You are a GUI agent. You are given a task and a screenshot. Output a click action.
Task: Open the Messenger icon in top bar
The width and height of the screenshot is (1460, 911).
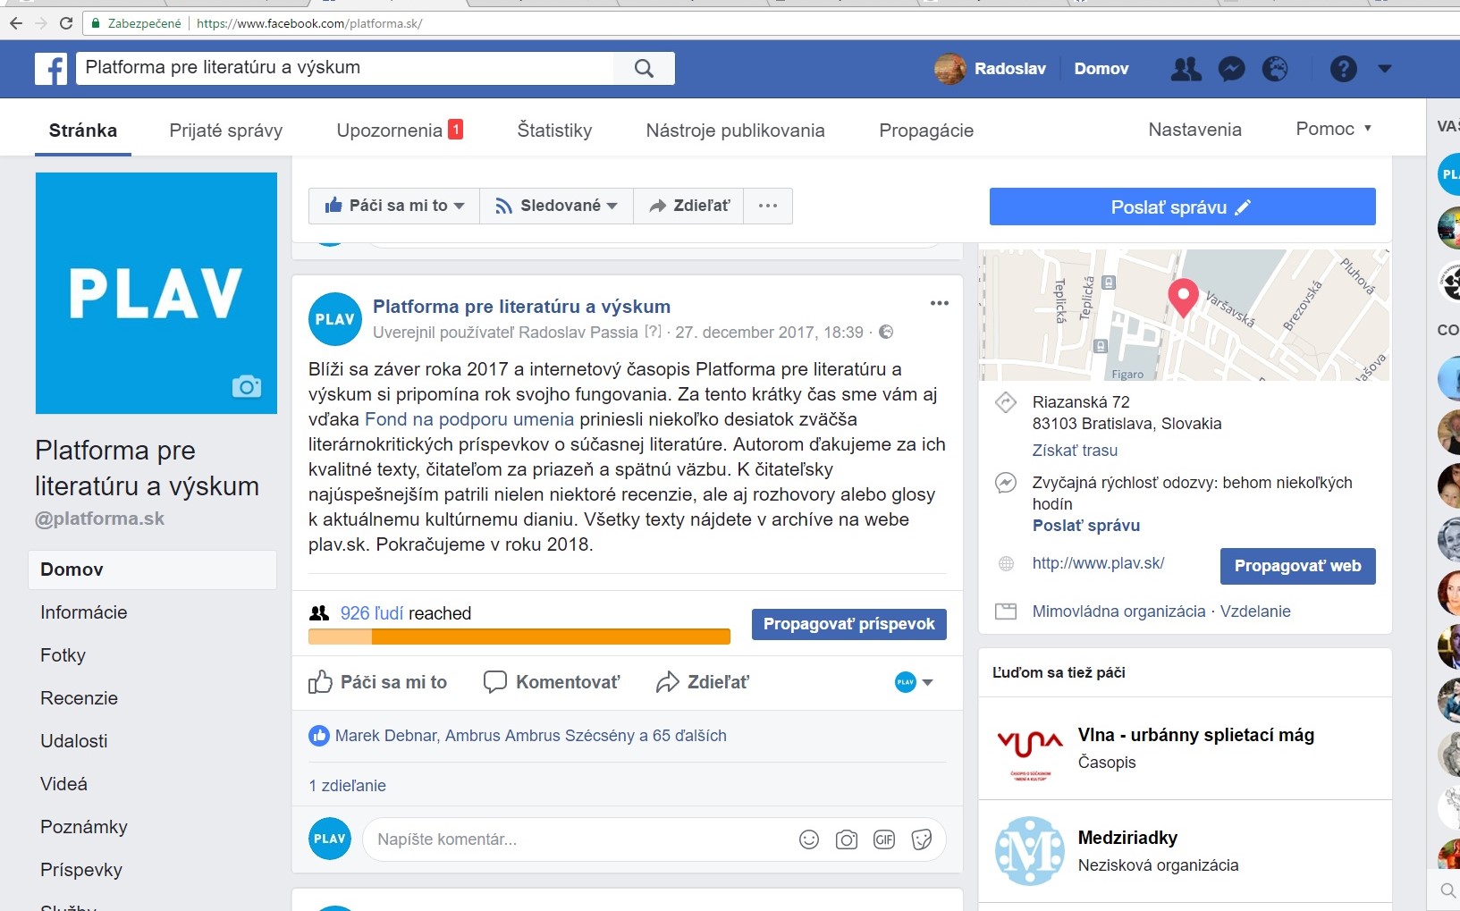pyautogui.click(x=1231, y=69)
